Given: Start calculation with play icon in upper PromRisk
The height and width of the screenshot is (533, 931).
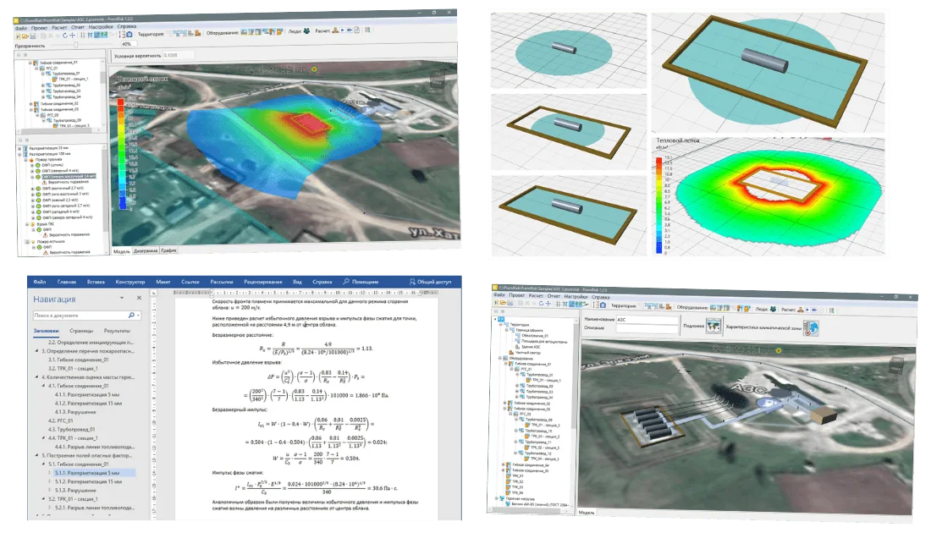Looking at the screenshot, I should coord(343,30).
